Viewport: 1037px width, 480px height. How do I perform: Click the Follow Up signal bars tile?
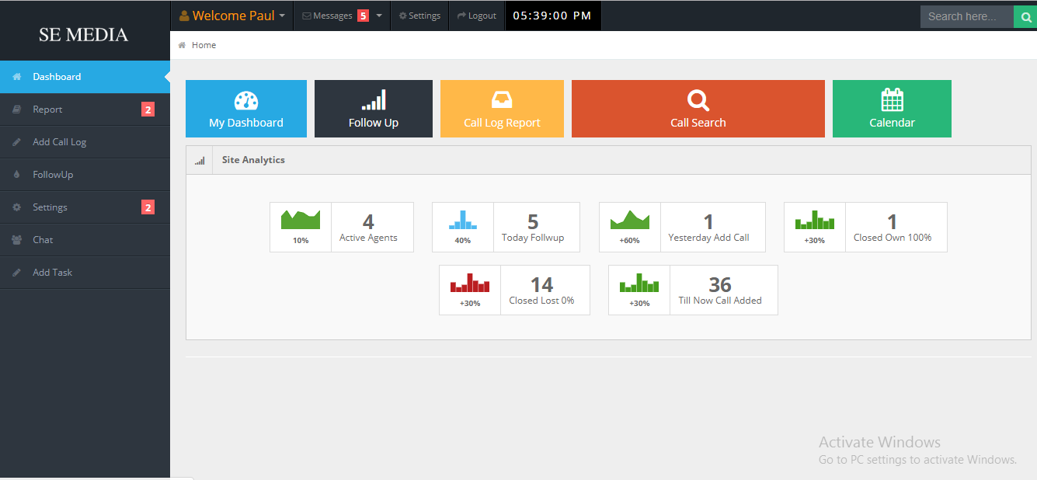click(x=374, y=109)
